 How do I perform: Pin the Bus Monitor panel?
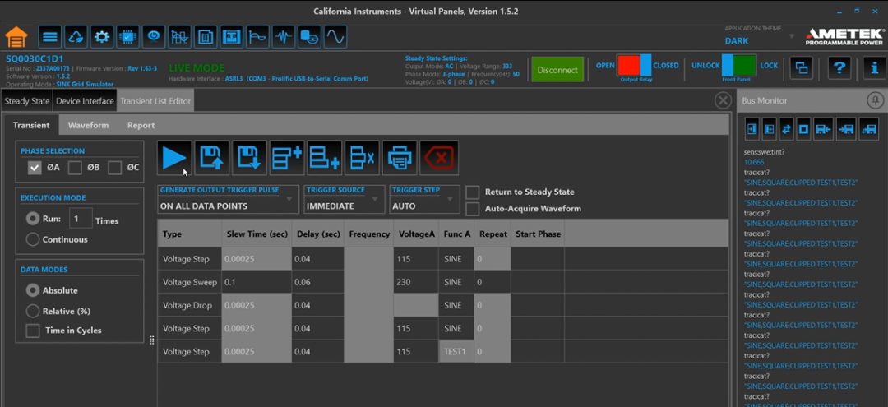(875, 100)
